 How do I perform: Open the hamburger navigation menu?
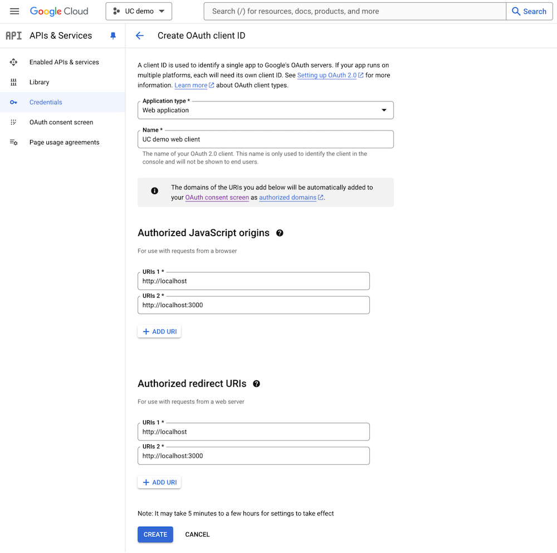click(x=14, y=11)
